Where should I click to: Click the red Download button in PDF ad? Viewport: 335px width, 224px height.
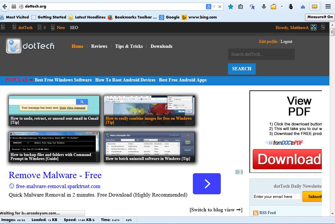[287, 159]
